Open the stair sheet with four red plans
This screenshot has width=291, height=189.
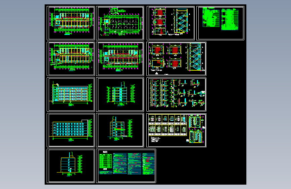pos(176,59)
